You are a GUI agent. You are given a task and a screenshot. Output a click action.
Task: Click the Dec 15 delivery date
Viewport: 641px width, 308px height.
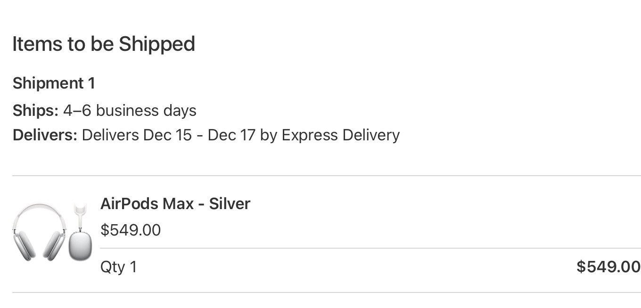(167, 135)
